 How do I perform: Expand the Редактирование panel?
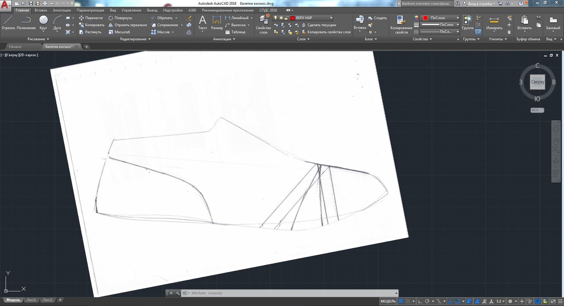[135, 39]
